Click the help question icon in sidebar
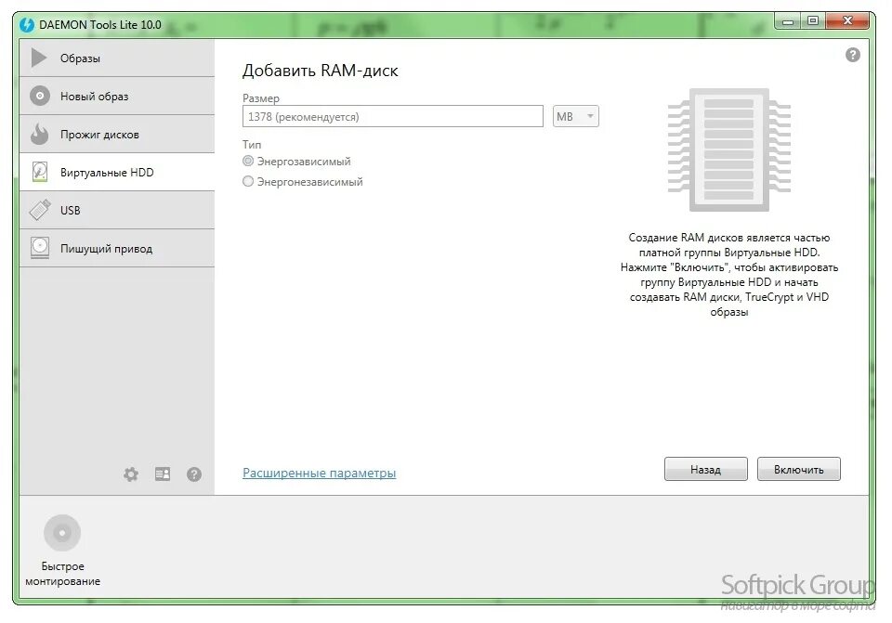 (x=194, y=474)
